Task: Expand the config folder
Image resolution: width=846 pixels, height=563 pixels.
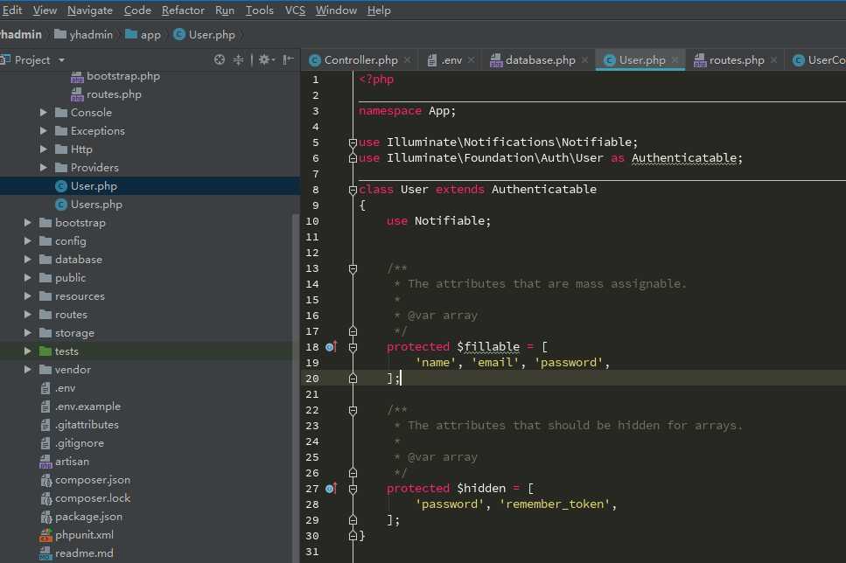Action: (27, 241)
